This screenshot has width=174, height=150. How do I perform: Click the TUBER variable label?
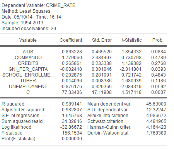[28, 81]
